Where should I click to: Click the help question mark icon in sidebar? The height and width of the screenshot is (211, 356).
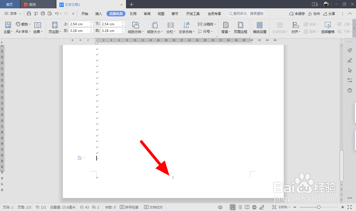350,91
